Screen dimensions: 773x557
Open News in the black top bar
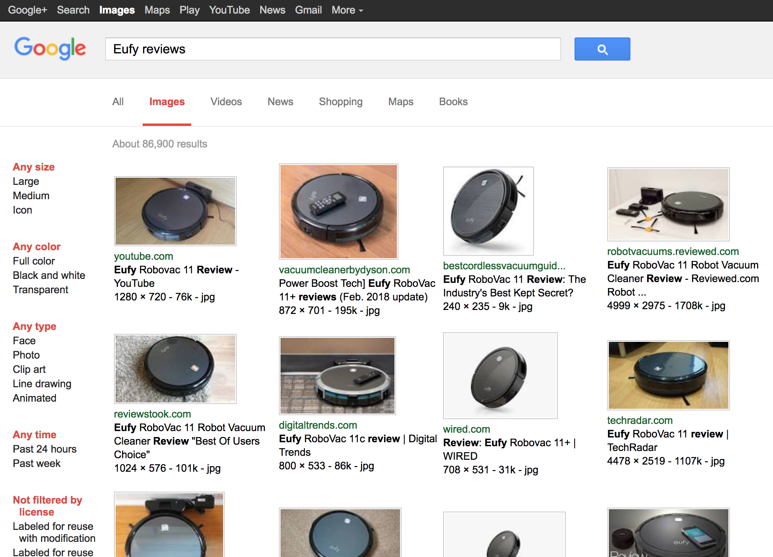[x=272, y=10]
